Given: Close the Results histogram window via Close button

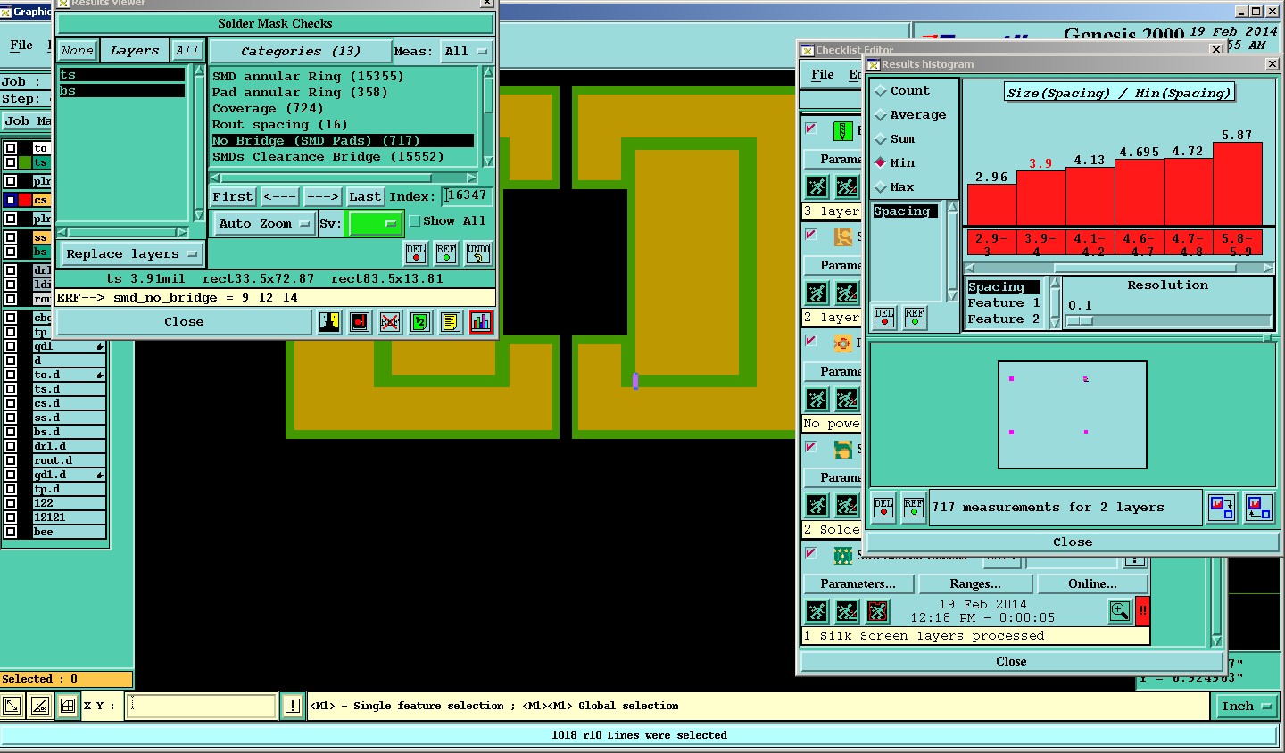Looking at the screenshot, I should click(1073, 542).
